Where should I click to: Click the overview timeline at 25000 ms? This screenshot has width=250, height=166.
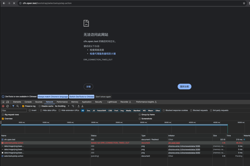[119, 122]
